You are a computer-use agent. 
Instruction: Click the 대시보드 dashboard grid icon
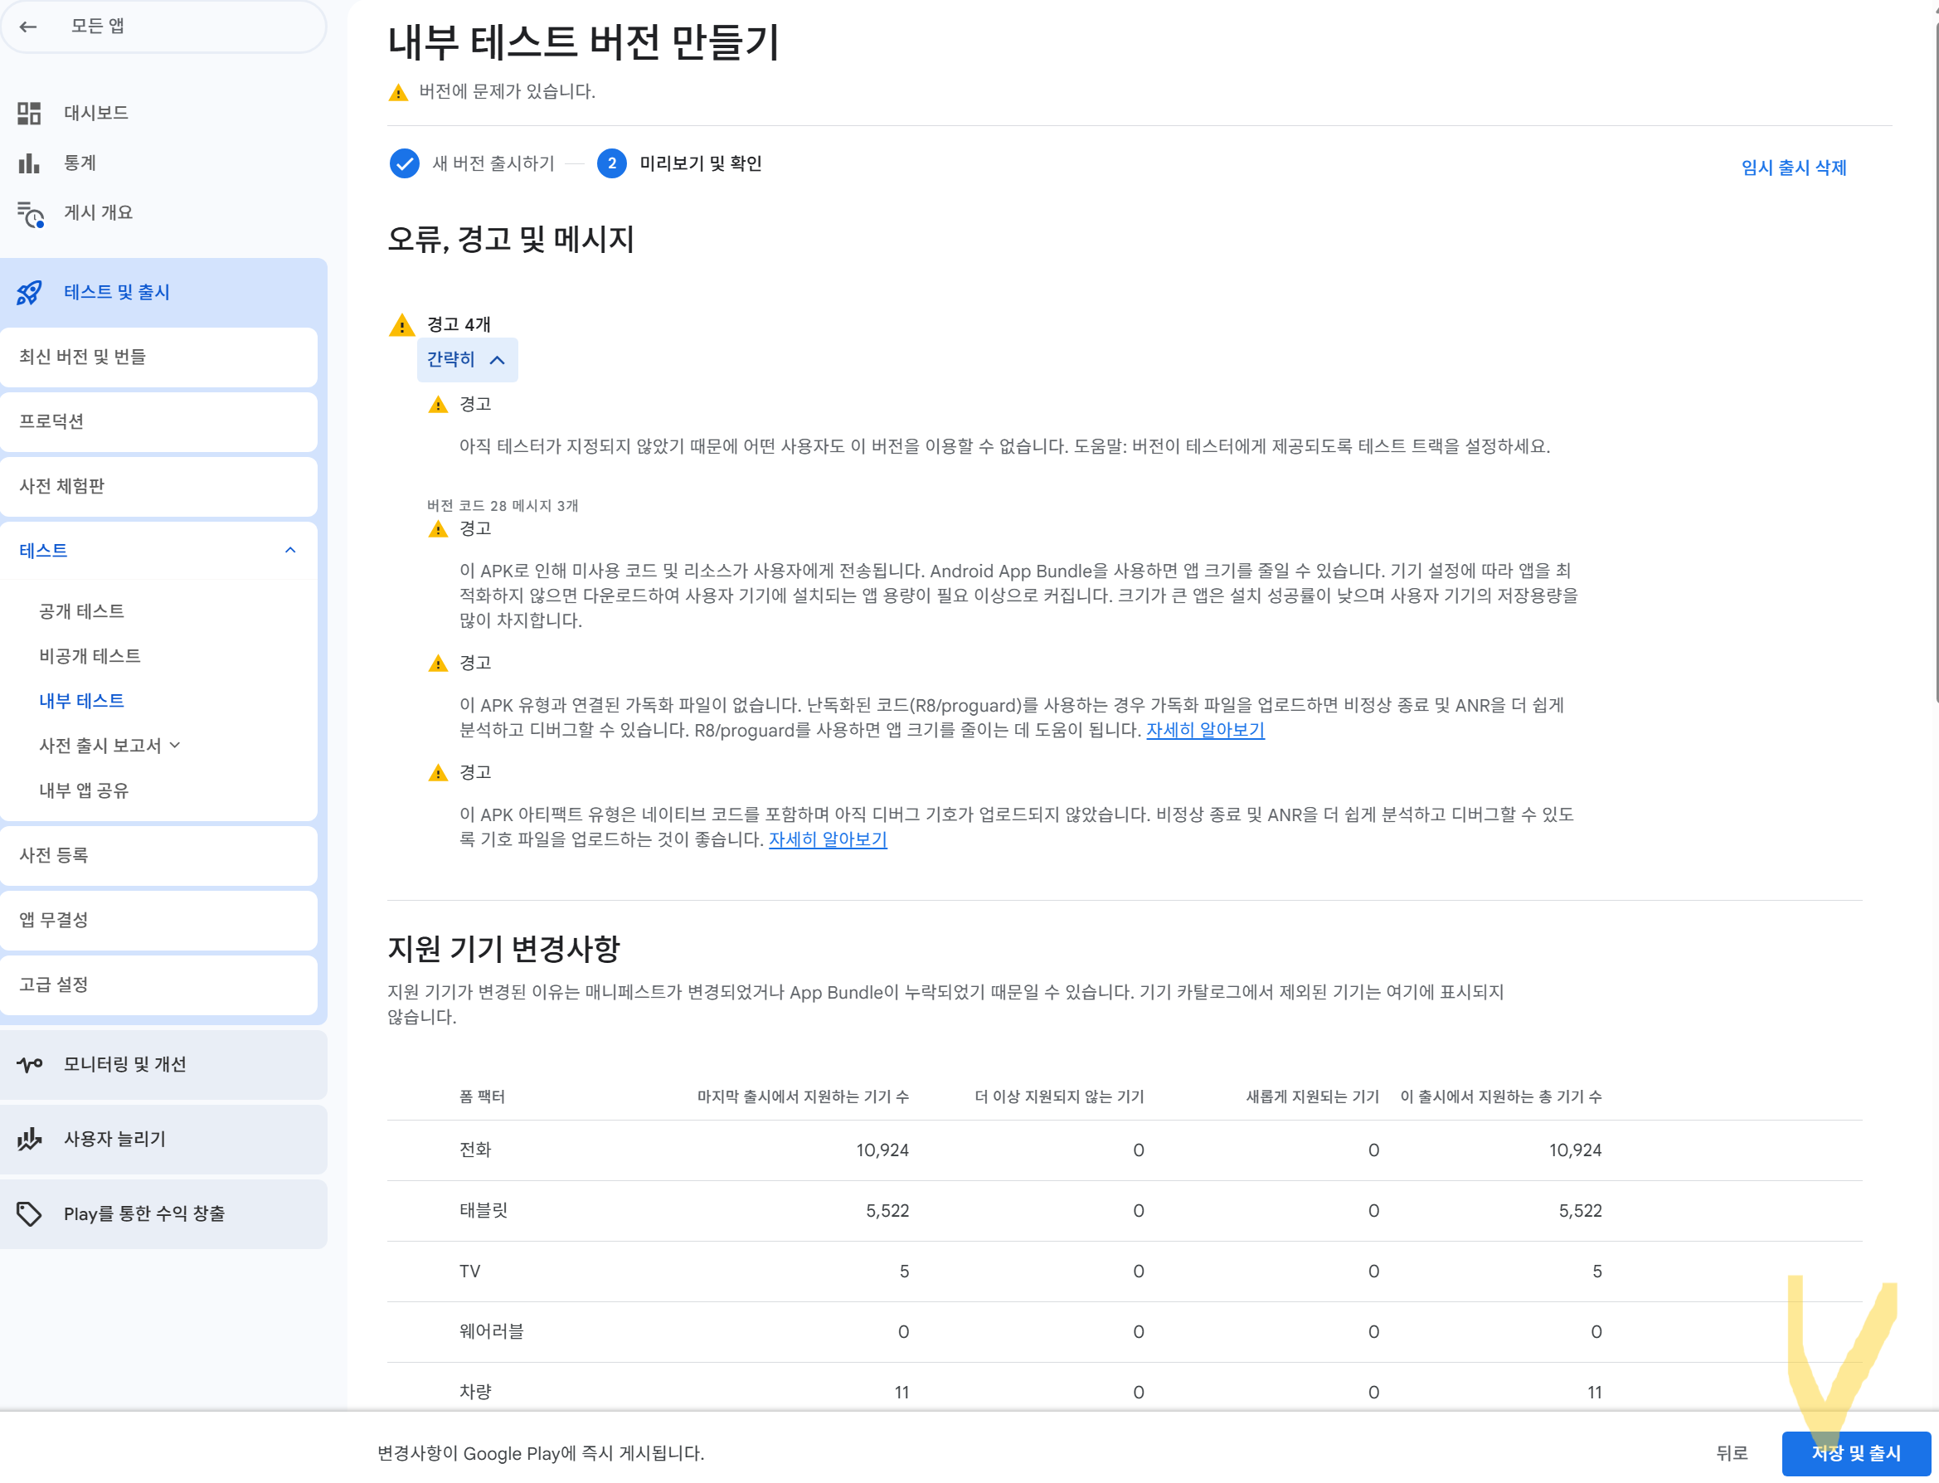point(29,113)
